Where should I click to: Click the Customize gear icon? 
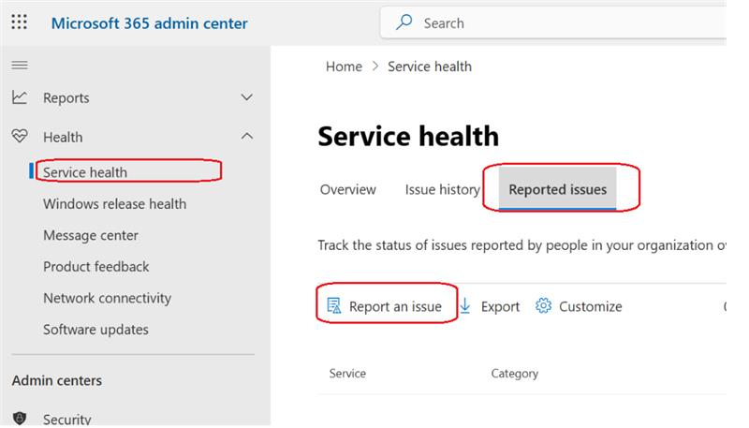[543, 305]
